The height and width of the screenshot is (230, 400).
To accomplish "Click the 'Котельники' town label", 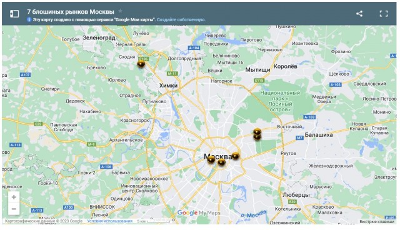I will (288, 209).
